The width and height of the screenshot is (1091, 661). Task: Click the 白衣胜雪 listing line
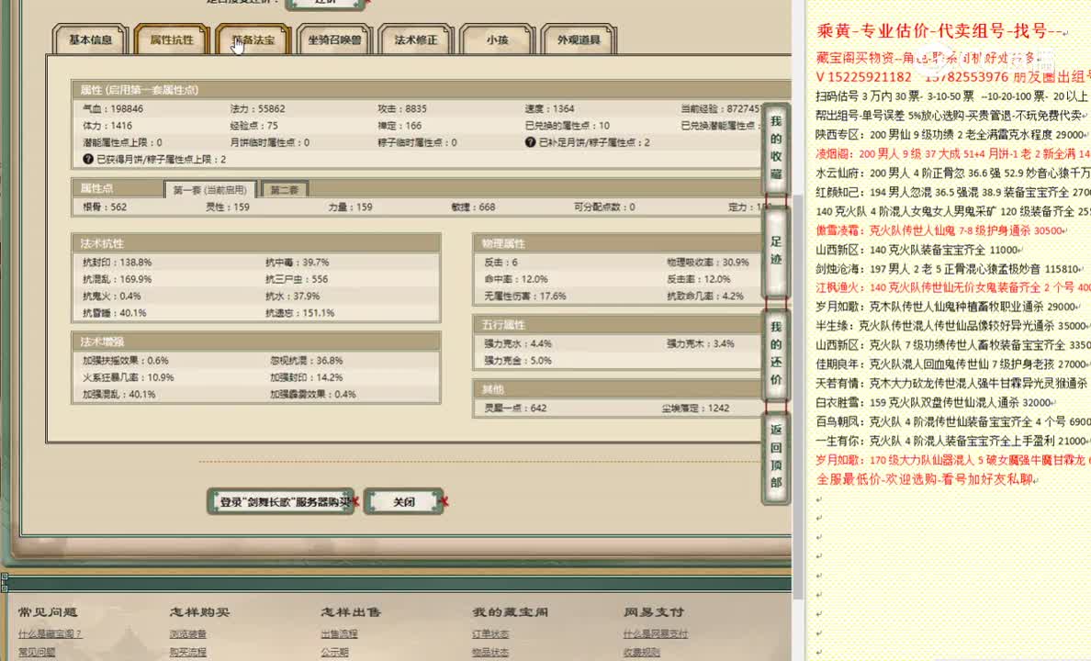(x=937, y=402)
